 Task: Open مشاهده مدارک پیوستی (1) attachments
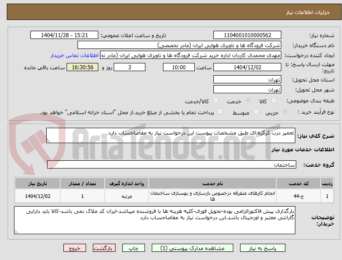point(193,248)
